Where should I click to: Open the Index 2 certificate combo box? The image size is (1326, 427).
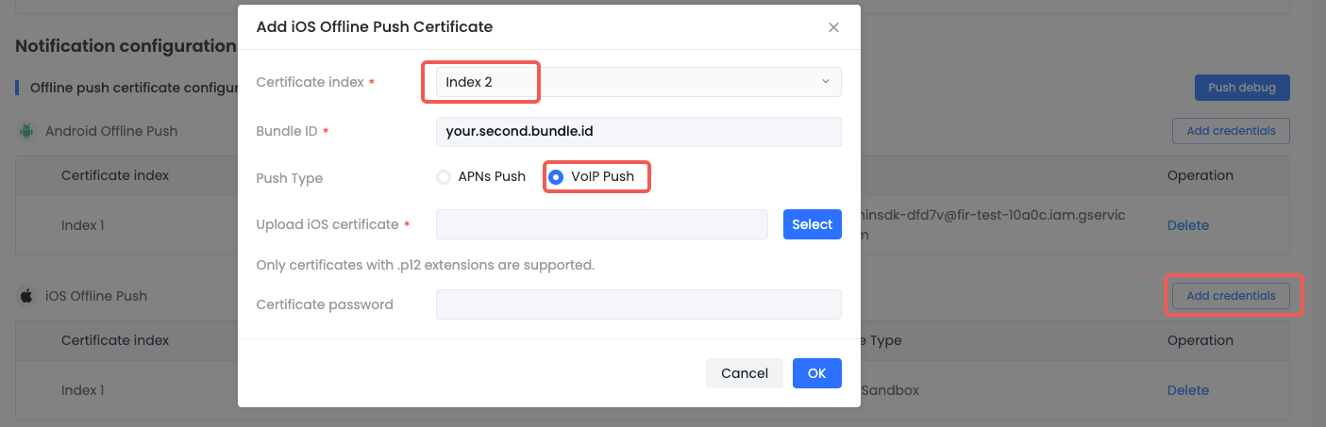pos(638,82)
